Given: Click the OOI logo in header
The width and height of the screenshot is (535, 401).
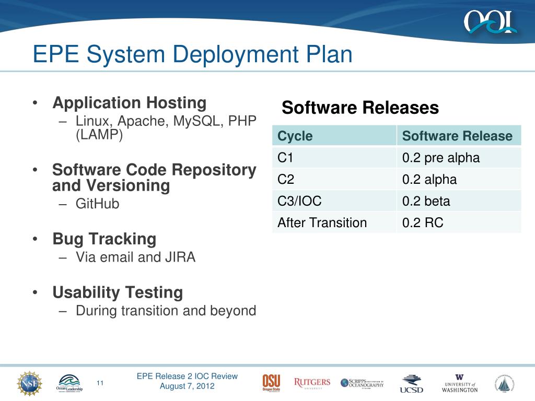Looking at the screenshot, I should click(490, 22).
